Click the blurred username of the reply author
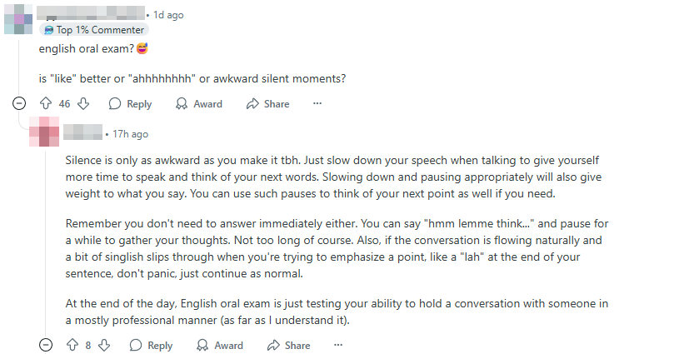679x354 pixels. [x=82, y=134]
